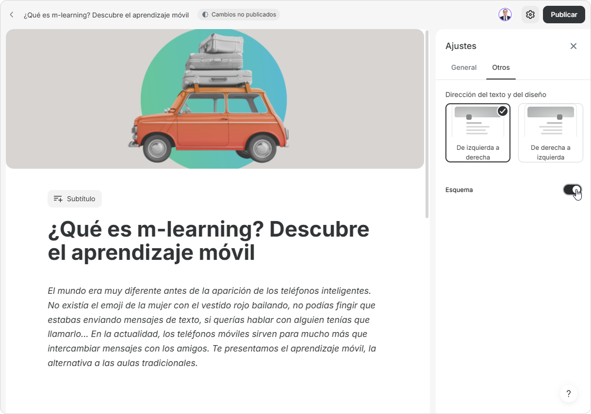Click the back arrow in the header
Viewport: 591px width, 414px height.
12,15
